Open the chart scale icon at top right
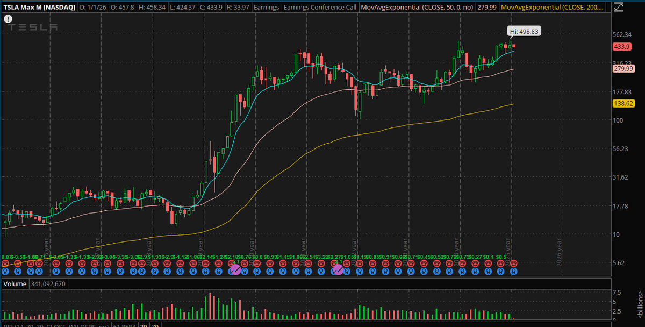Screen dimensions: 645x327 [x=619, y=8]
